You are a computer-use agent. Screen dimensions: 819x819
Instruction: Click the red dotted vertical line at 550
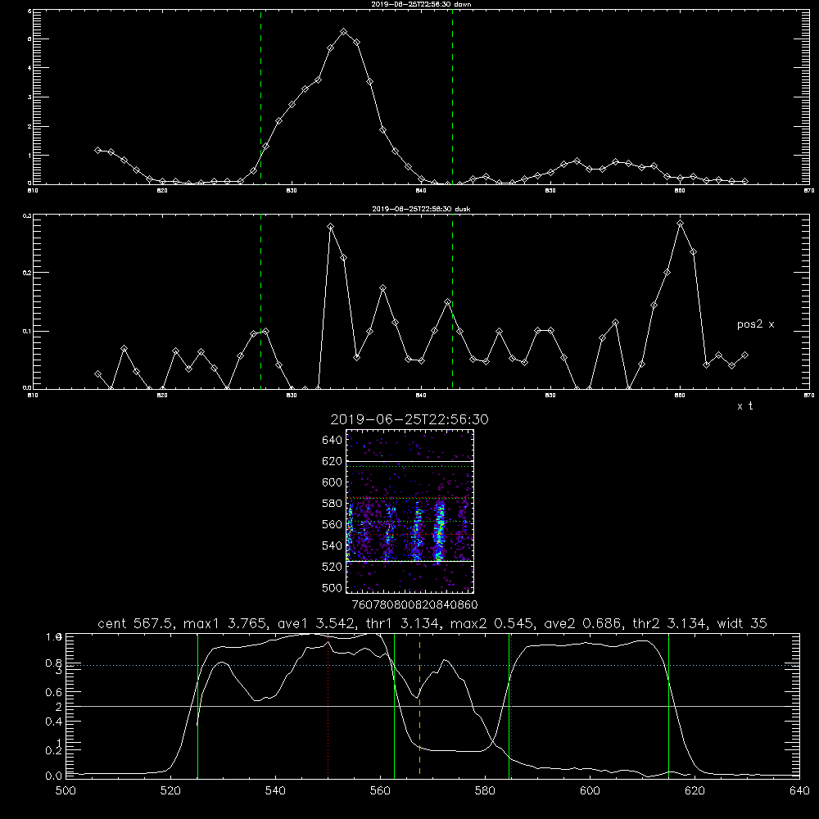pyautogui.click(x=328, y=705)
